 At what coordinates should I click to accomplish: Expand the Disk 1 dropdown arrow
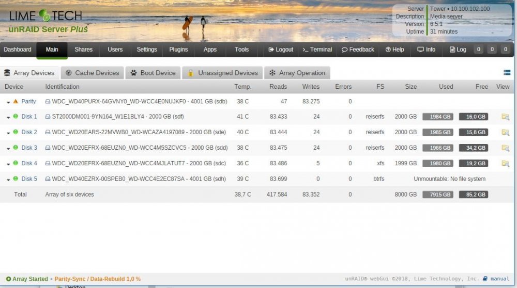(x=8, y=118)
